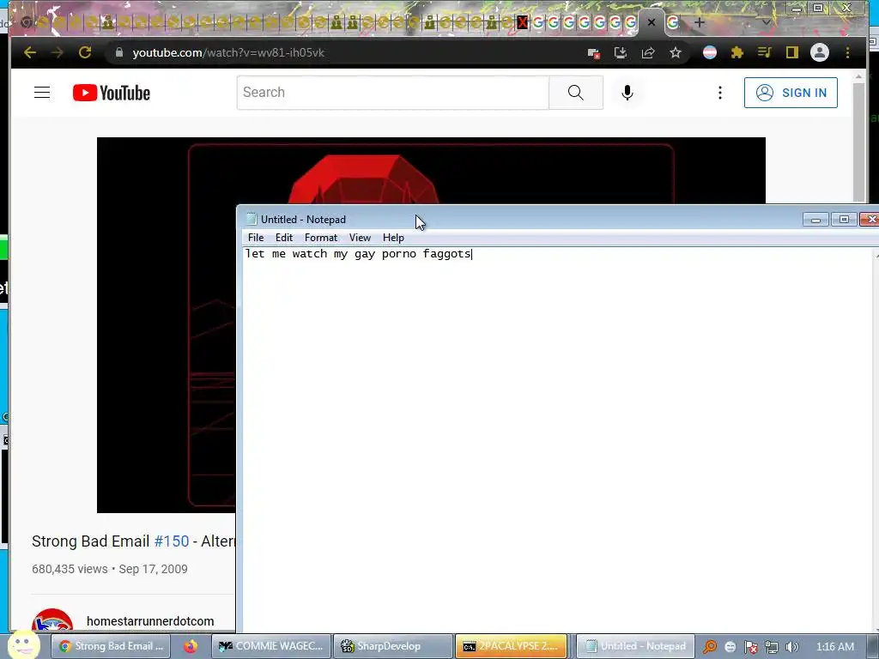This screenshot has width=879, height=659.
Task: Open the media controls icon in Chrome toolbar
Action: coord(765,52)
